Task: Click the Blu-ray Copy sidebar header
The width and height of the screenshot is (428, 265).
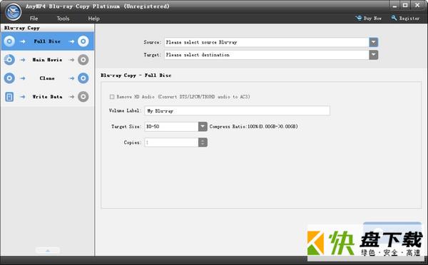Action: (x=22, y=28)
